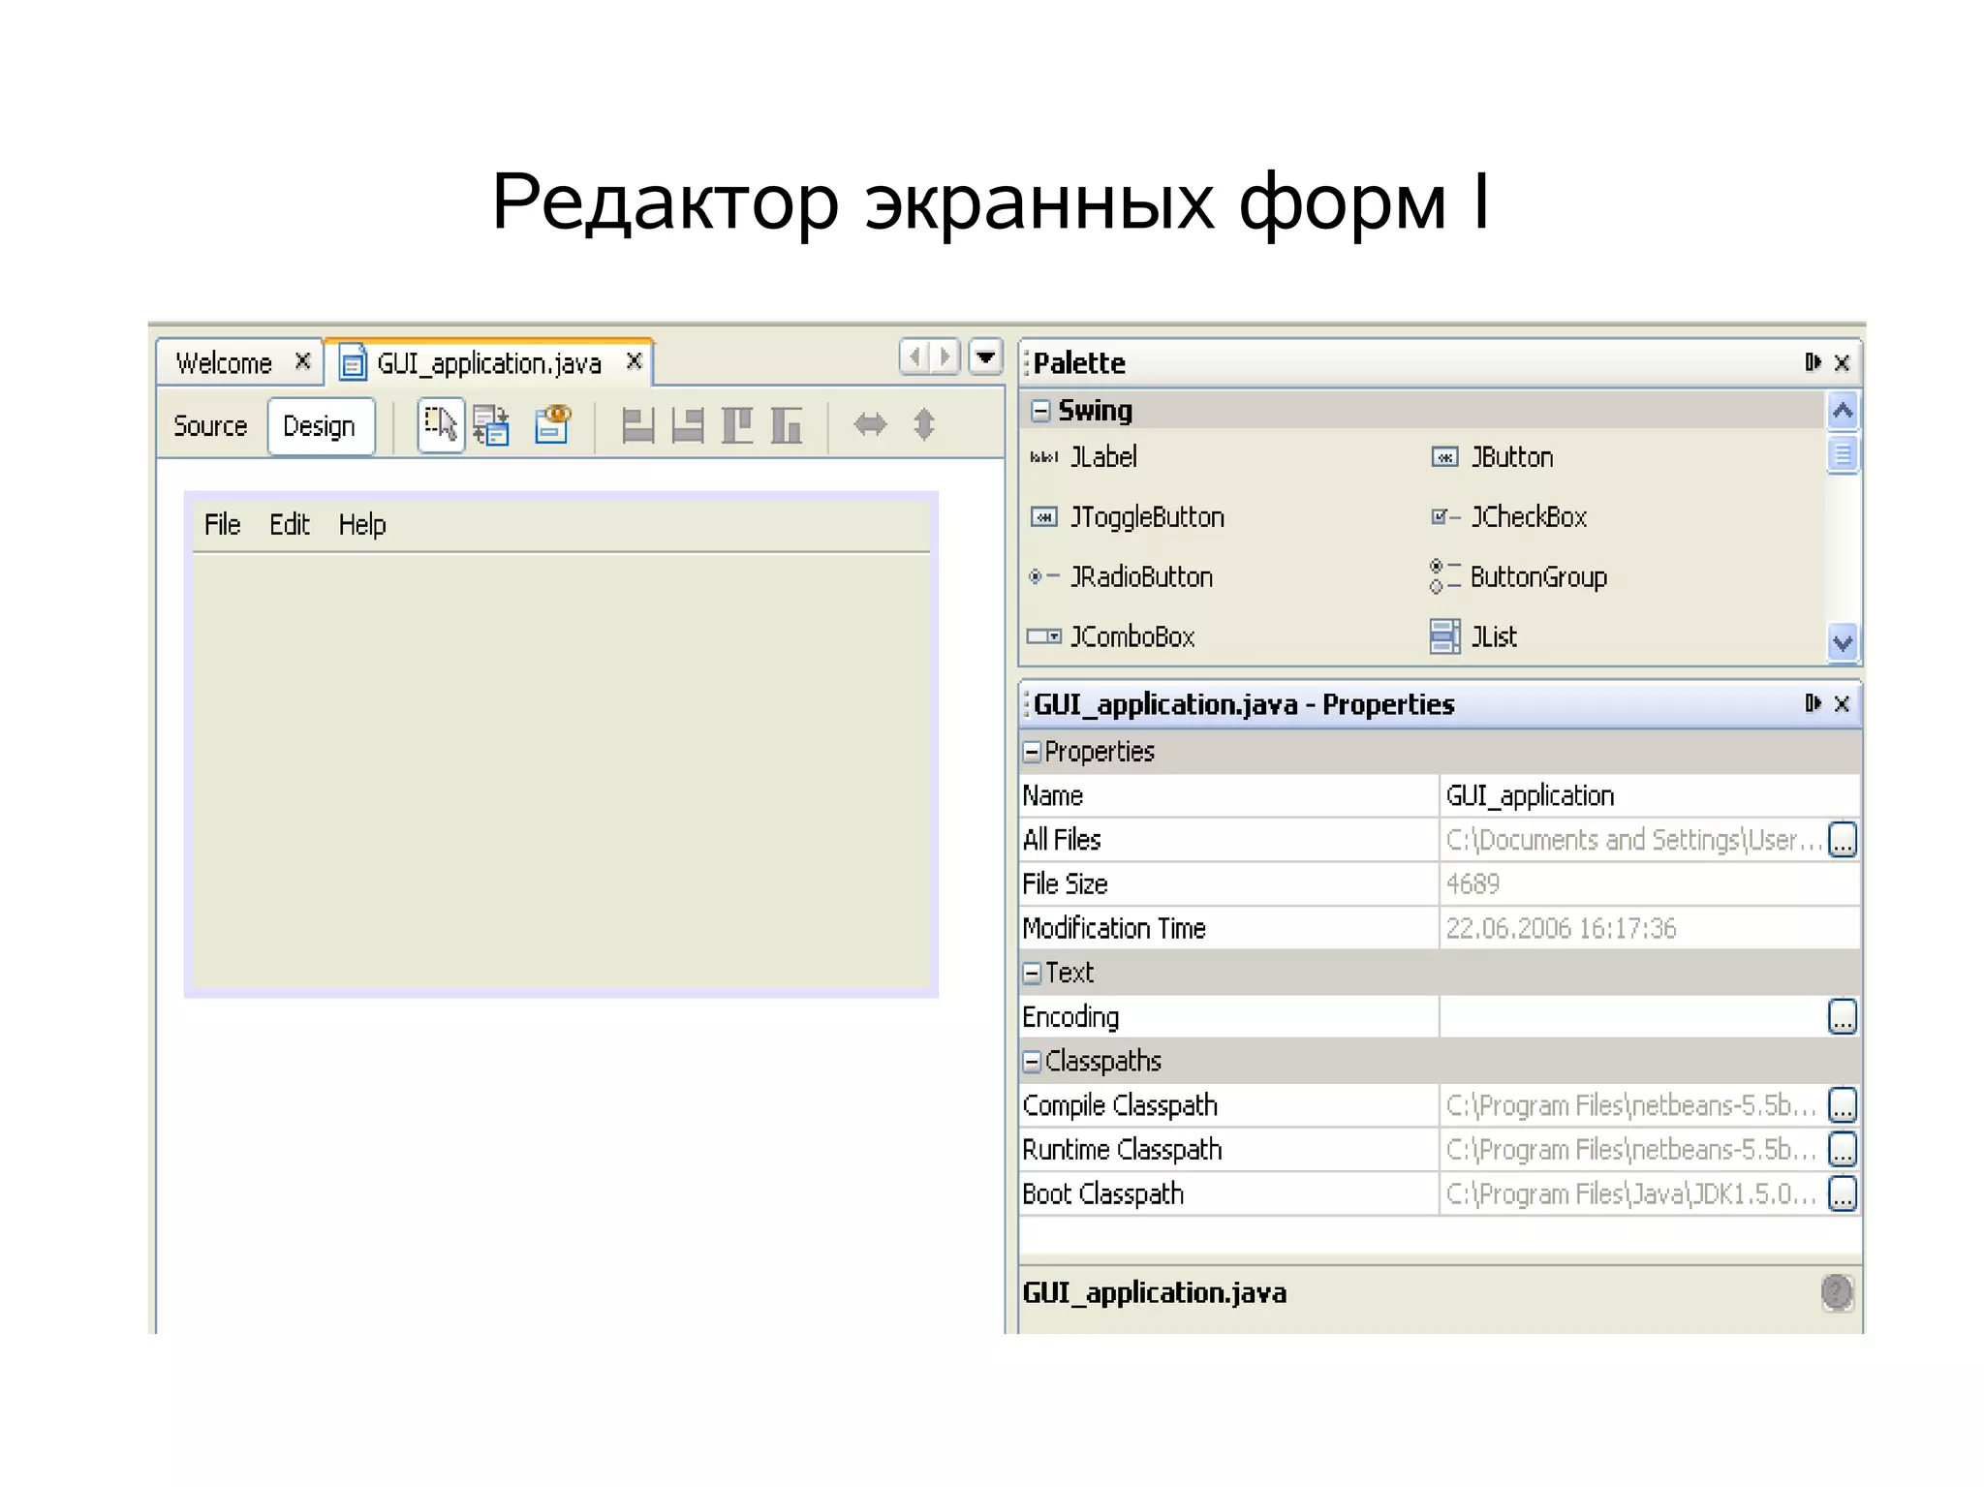This screenshot has height=1487, width=1984.
Task: Open Preview Design eye icon
Action: [553, 424]
